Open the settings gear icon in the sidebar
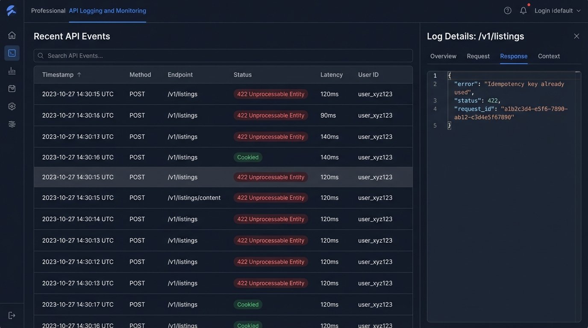The width and height of the screenshot is (588, 328). 12,106
